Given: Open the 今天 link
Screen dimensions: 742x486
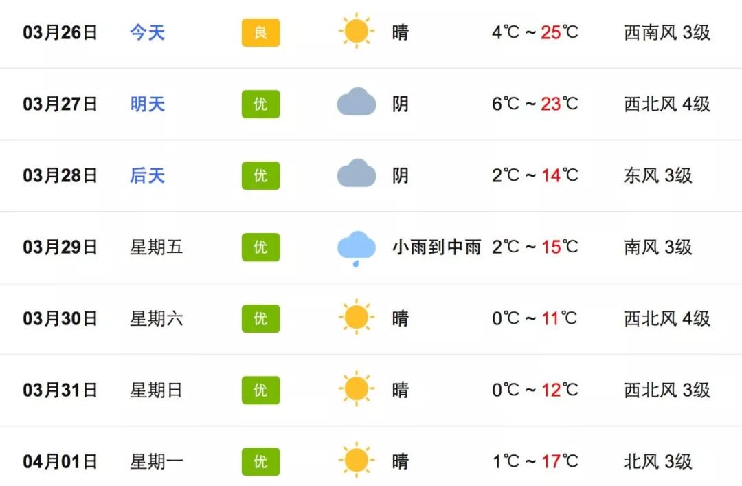Looking at the screenshot, I should tap(148, 33).
